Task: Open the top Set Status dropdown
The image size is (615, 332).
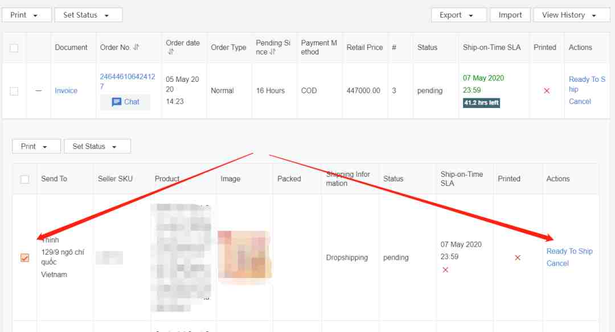Action: [88, 15]
